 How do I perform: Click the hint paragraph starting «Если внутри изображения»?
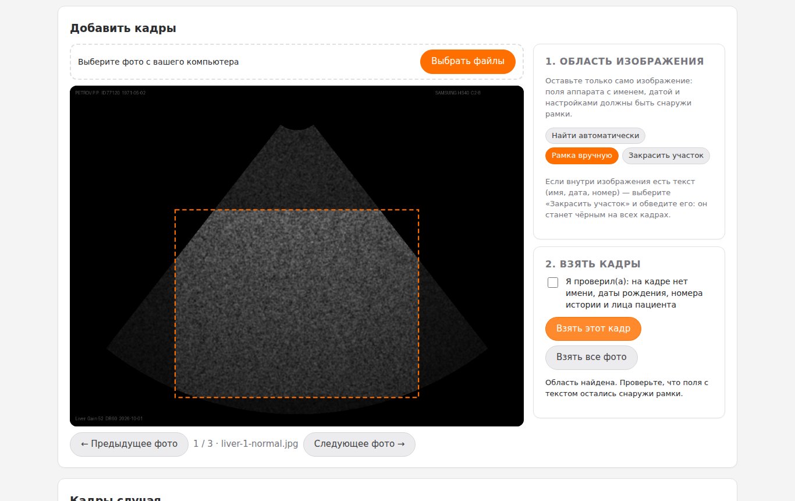pos(626,198)
